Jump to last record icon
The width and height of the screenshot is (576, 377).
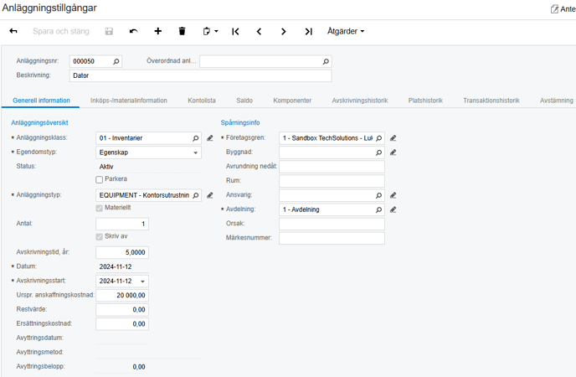click(x=308, y=32)
